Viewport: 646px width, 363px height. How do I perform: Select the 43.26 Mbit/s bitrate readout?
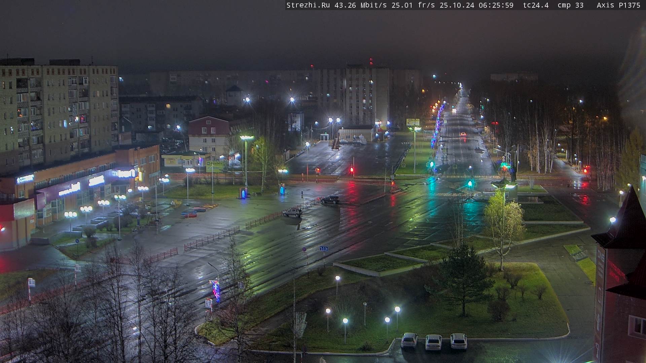(360, 5)
